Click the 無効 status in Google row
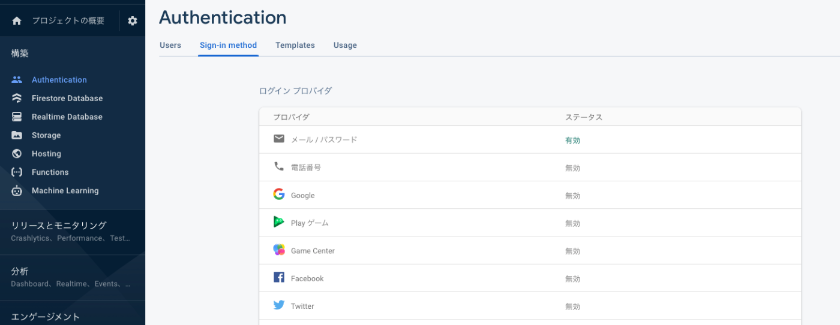840x325 pixels. (x=572, y=196)
